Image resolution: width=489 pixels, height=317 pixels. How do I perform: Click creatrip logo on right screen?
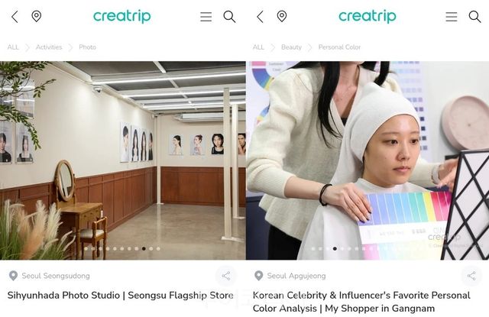[368, 16]
